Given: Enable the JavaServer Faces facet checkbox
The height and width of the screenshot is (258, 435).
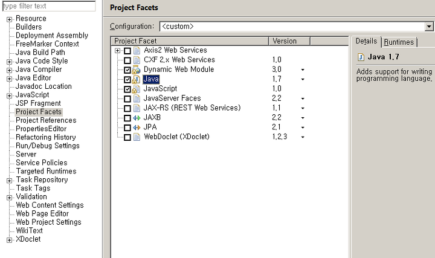Looking at the screenshot, I should [127, 98].
